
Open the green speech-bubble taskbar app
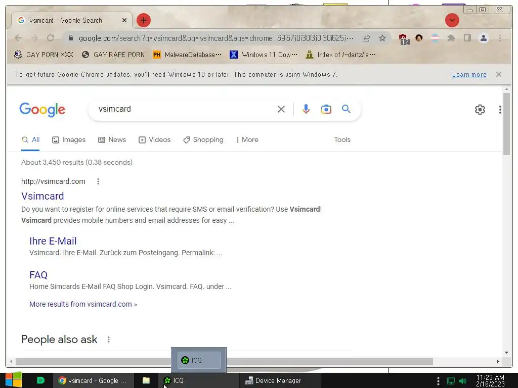(x=40, y=380)
